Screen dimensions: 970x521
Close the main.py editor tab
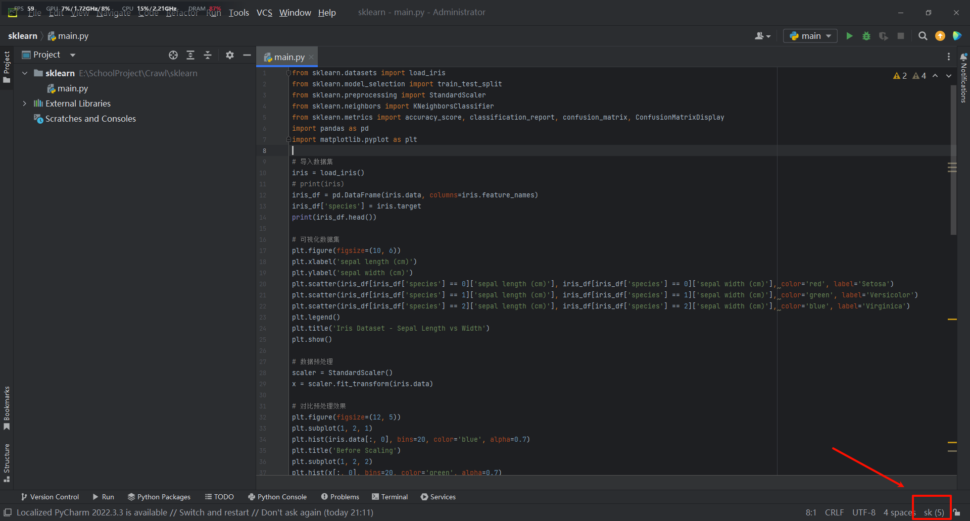click(x=311, y=57)
